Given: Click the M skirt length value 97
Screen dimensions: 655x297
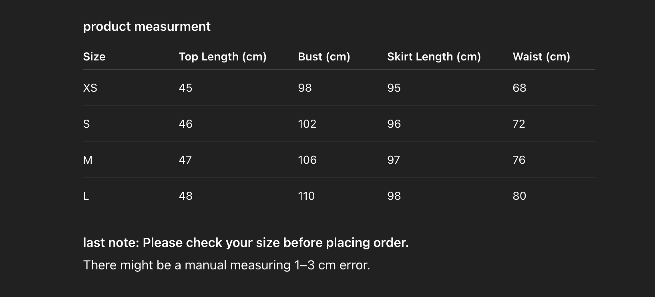Looking at the screenshot, I should [x=394, y=160].
